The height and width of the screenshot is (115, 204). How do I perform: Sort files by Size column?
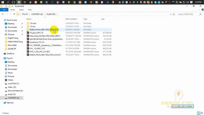click(x=103, y=19)
